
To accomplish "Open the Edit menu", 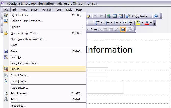I will (x=15, y=10).
